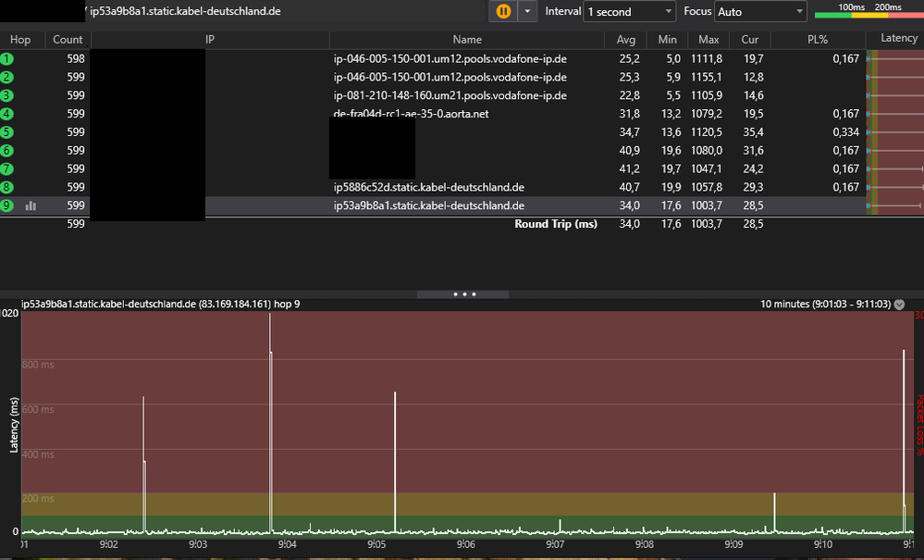Image resolution: width=924 pixels, height=560 pixels.
Task: Select the hop 9 green circle icon
Action: [7, 205]
